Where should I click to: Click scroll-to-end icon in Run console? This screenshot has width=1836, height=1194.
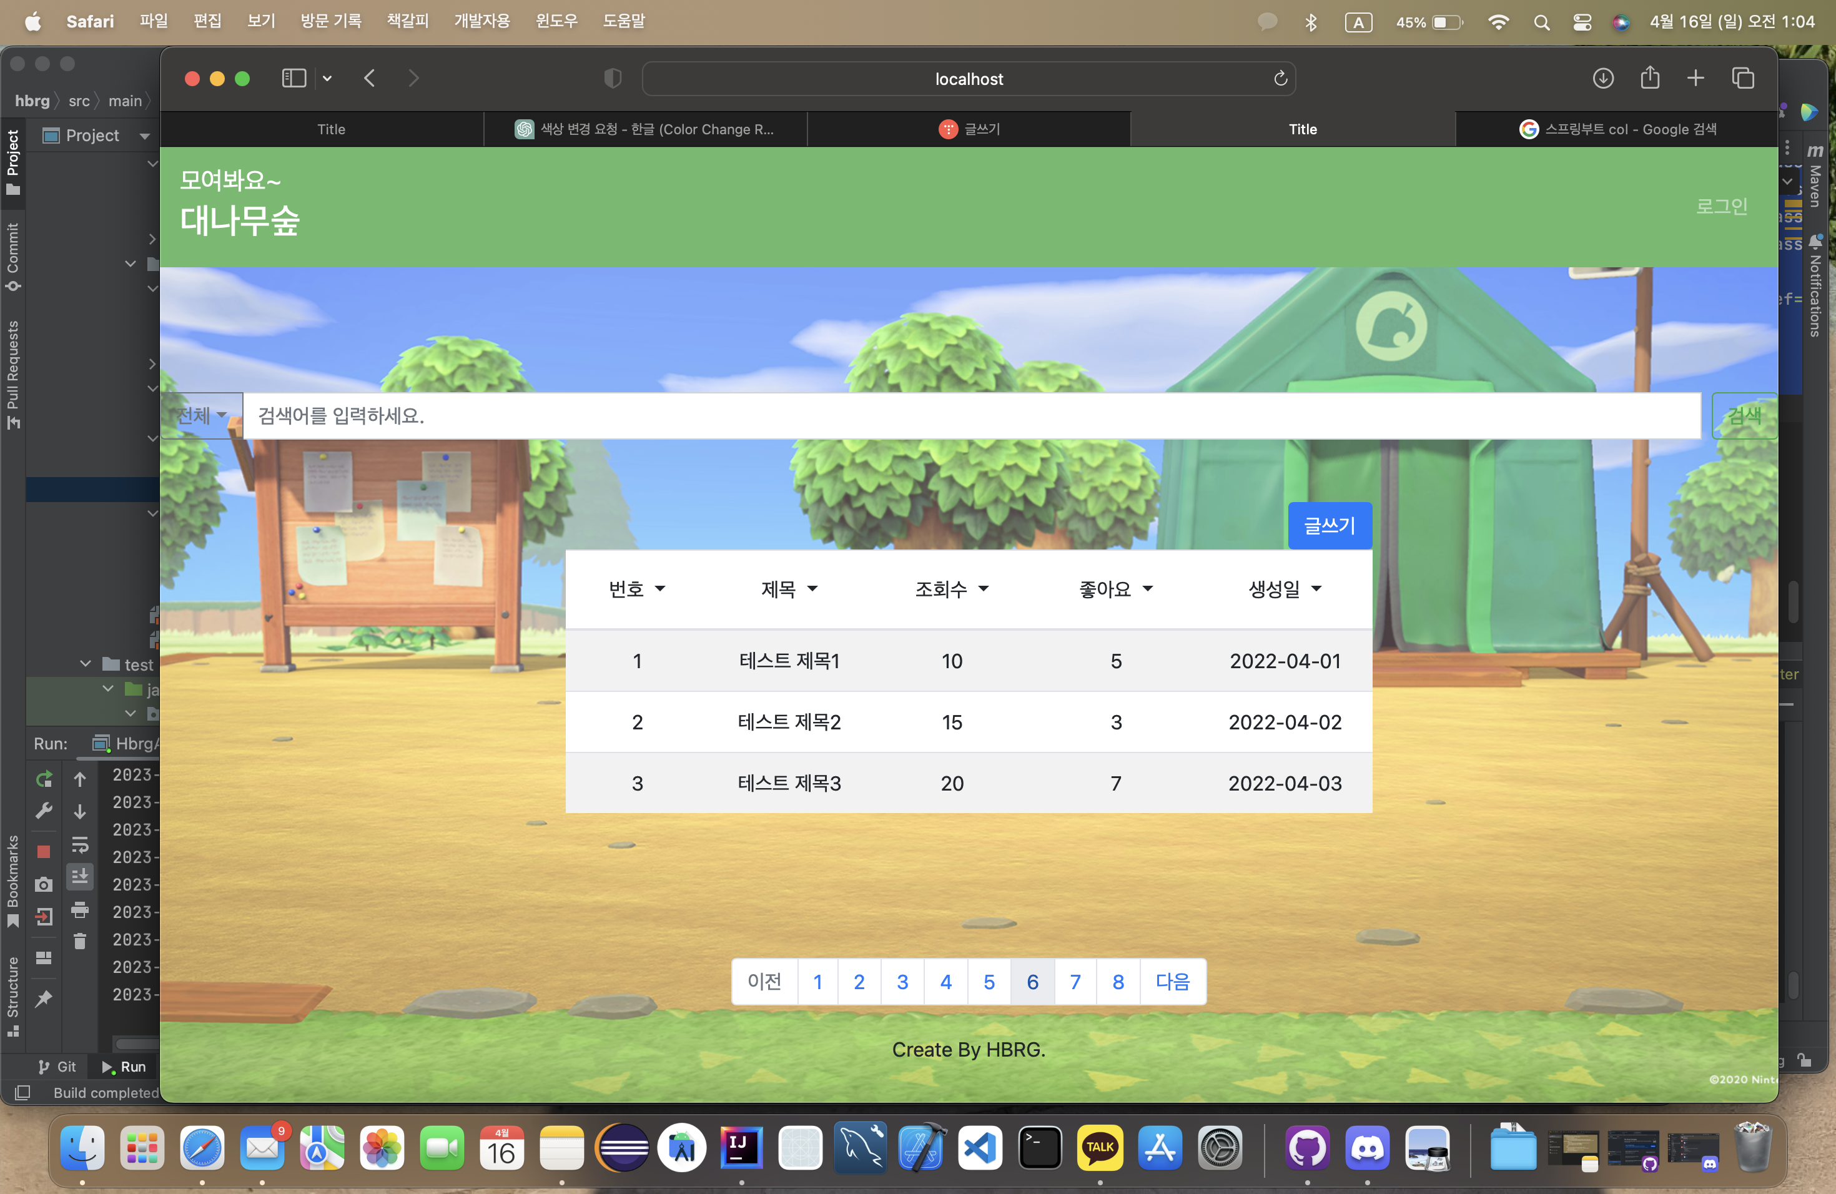pyautogui.click(x=79, y=876)
